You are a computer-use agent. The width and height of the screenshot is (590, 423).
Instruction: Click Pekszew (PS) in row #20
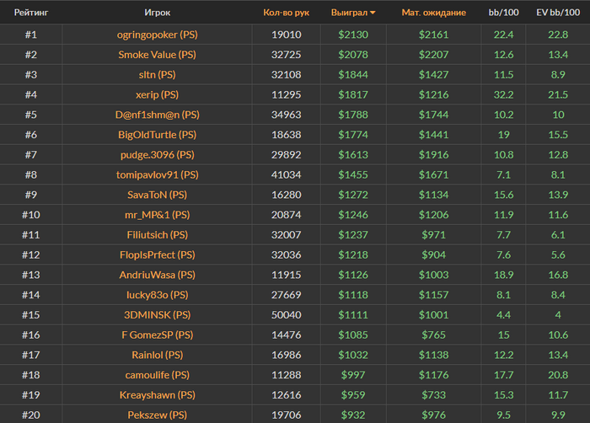(x=157, y=415)
